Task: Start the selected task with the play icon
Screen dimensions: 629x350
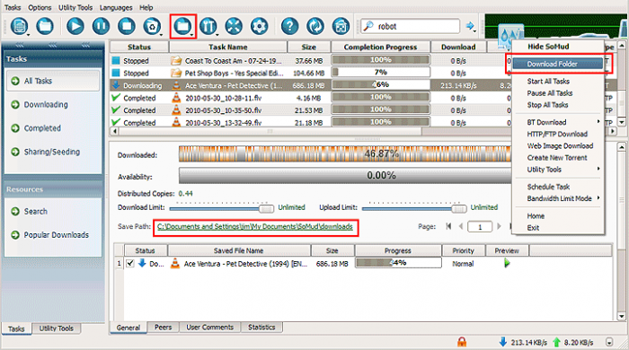Action: (x=75, y=26)
